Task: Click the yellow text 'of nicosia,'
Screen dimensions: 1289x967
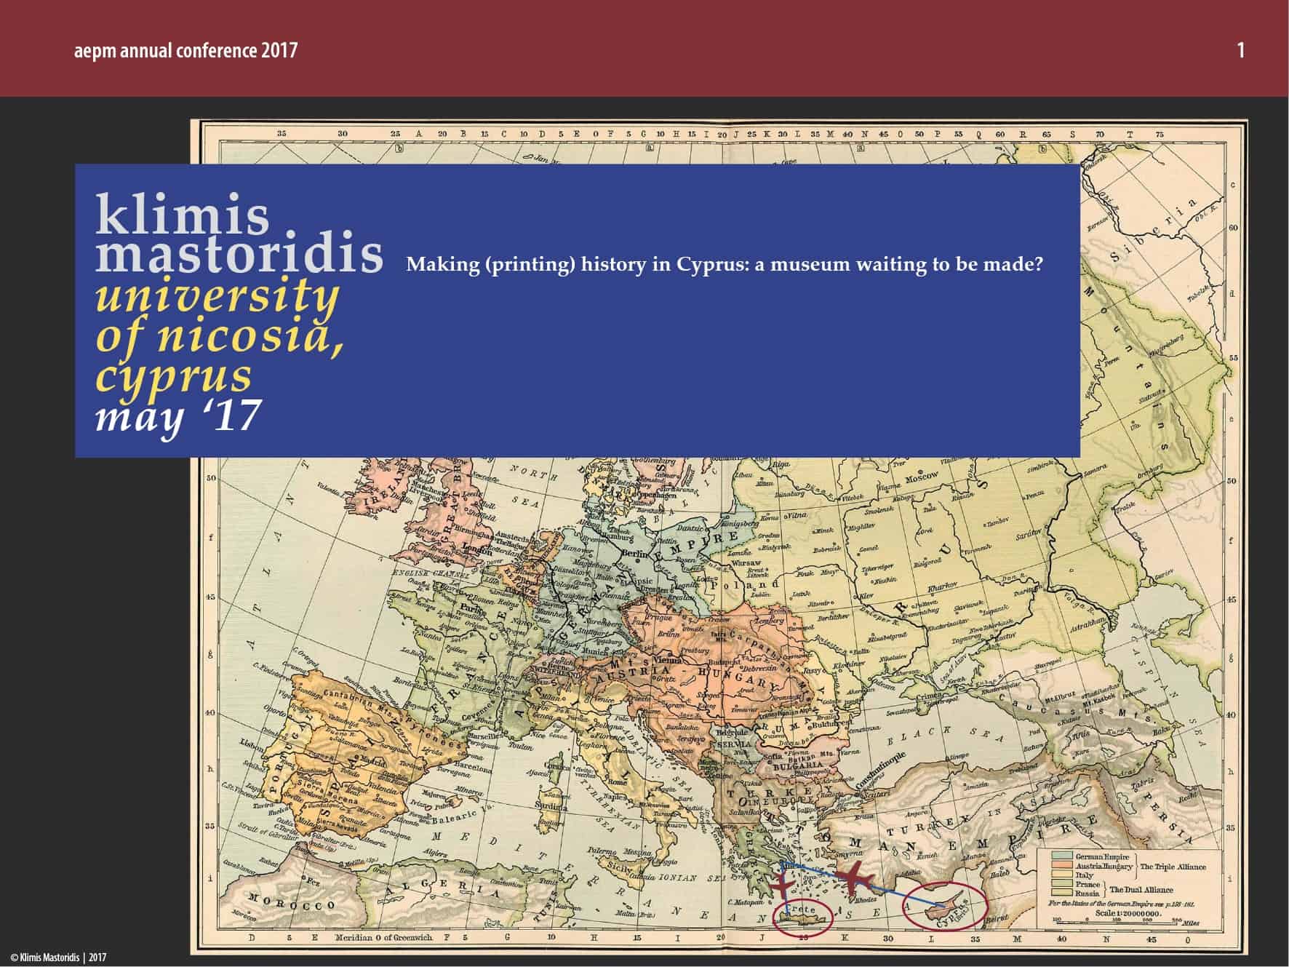Action: 220,337
